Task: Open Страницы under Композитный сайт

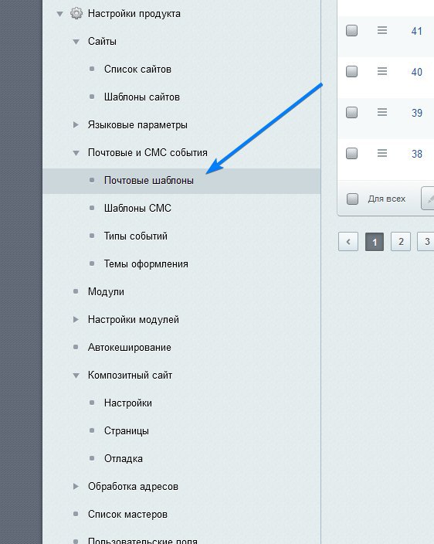Action: point(127,430)
